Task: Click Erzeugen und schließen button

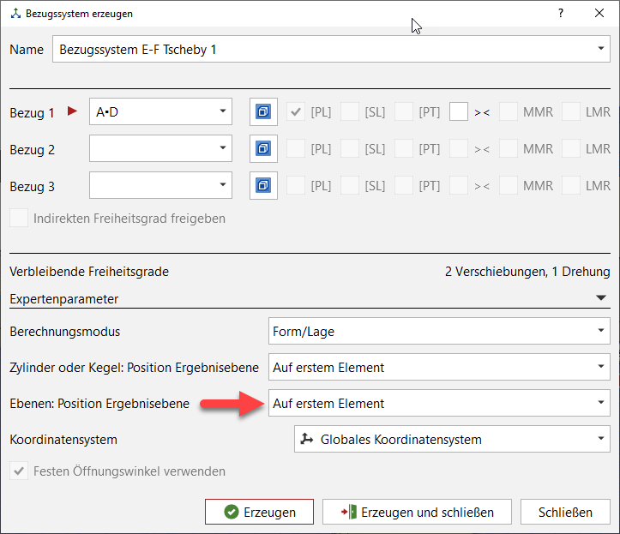Action: (417, 512)
